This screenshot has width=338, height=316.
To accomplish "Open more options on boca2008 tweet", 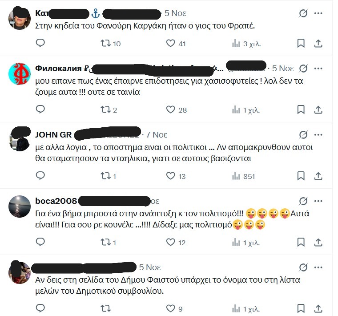I will click(x=318, y=201).
